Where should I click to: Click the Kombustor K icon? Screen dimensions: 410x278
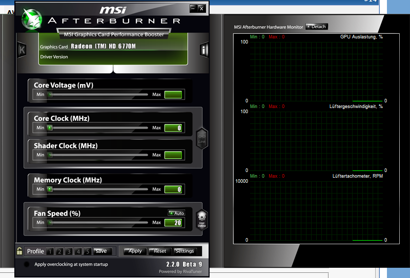coord(22,50)
